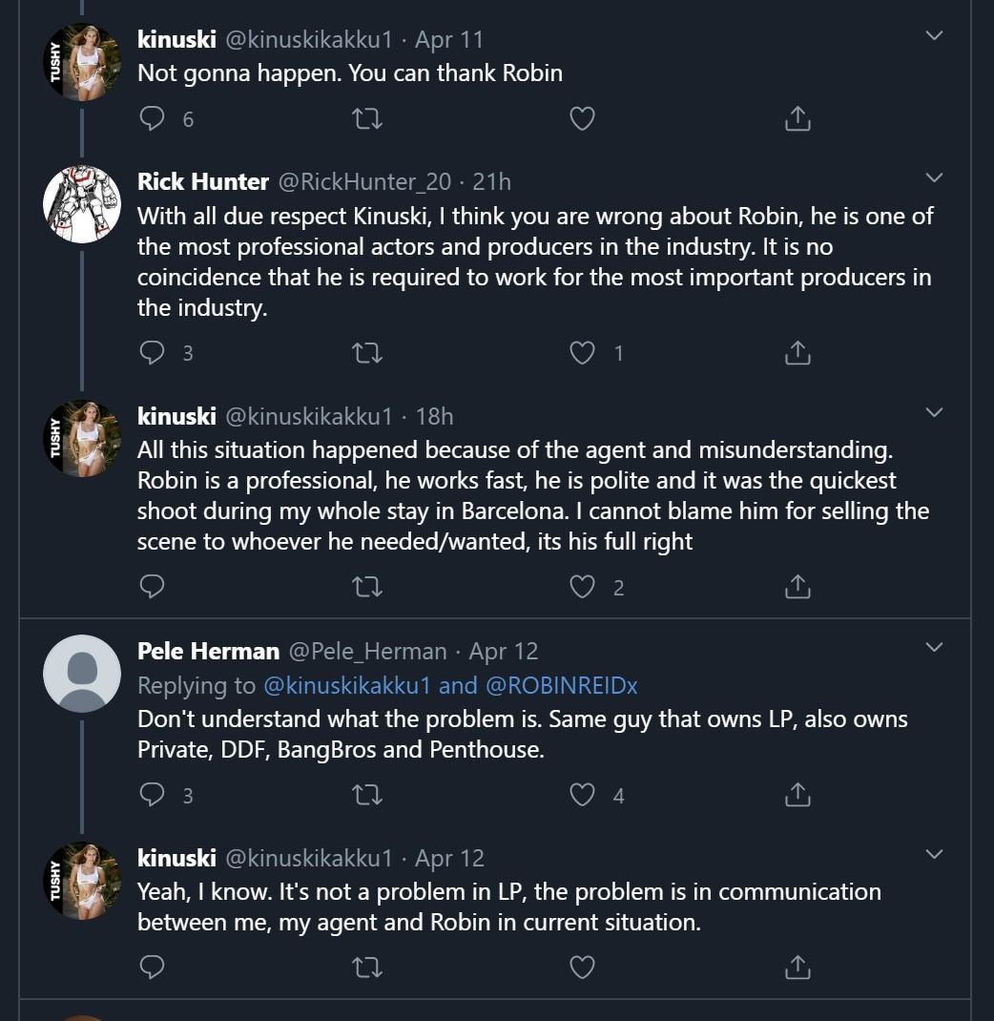Share Pele Herman's tweet

tap(797, 794)
